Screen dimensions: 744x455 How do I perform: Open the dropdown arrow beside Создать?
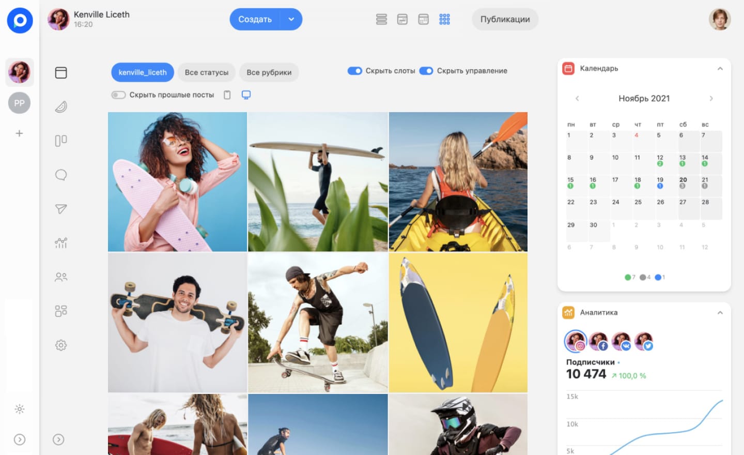coord(291,19)
